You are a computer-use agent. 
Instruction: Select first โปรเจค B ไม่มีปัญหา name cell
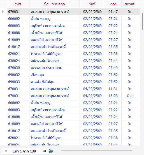(x=54, y=54)
